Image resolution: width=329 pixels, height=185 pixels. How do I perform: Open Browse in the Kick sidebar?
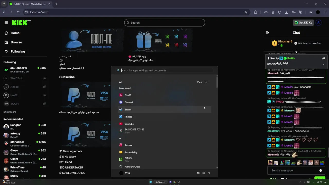click(13, 42)
